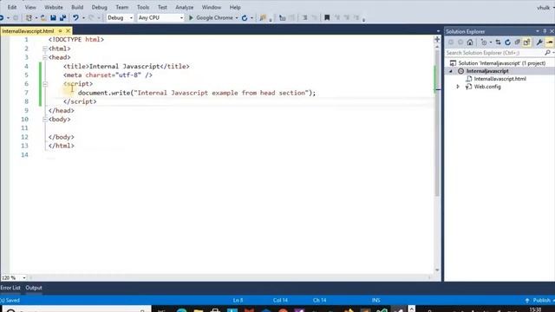Screen dimensions: 555x312
Task: Close the Internaljavascript.html tab
Action: 68,31
